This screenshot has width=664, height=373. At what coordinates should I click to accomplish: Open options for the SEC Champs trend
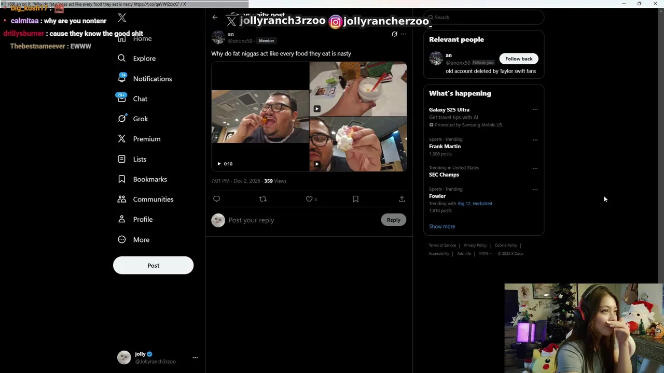click(535, 168)
